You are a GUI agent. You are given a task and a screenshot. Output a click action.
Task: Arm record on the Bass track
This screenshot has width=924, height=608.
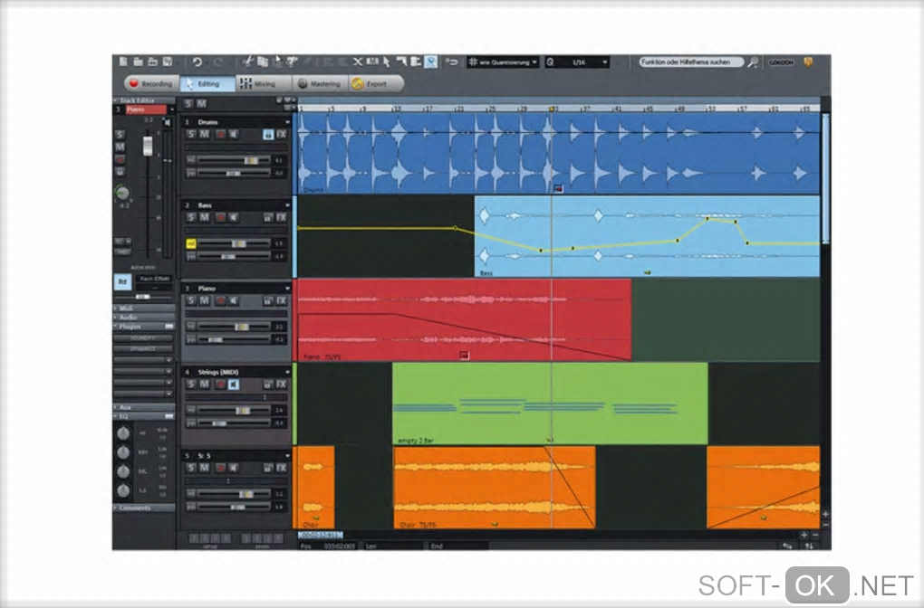[x=220, y=217]
